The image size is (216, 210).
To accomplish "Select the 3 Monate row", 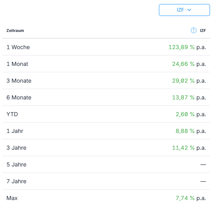I will click(x=106, y=81).
